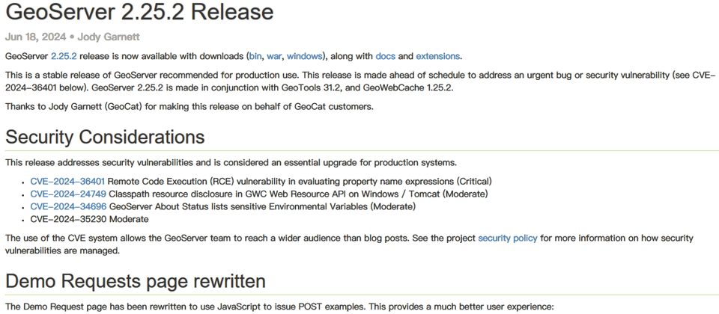Screen dimensions: 719x314
Task: View the CVE-2024-24749 advisory link
Action: (68, 194)
